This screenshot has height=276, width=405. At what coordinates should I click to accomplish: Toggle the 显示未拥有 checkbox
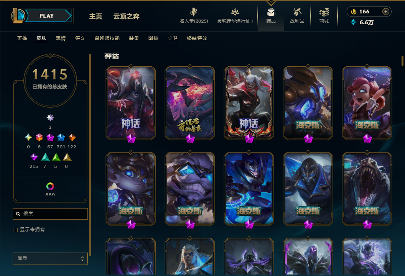tap(15, 230)
